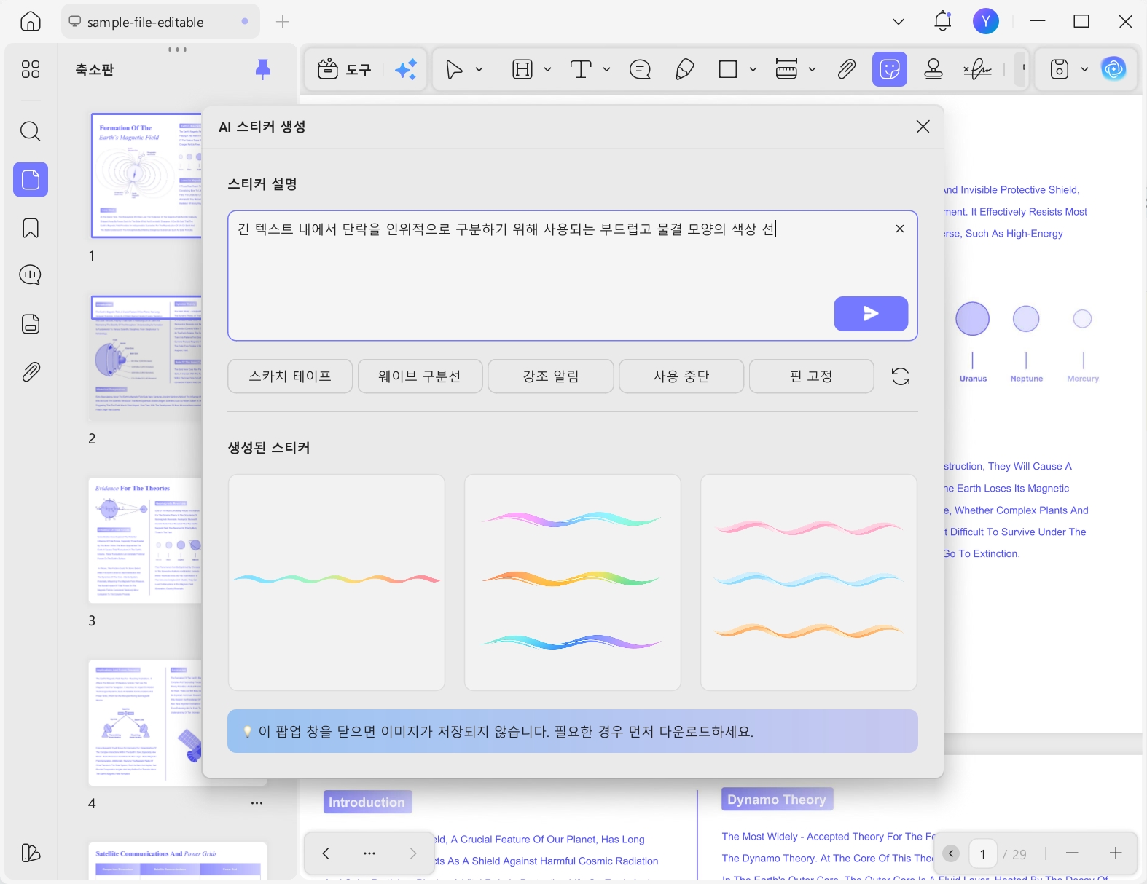Open the form fields sidebar icon
1147x884 pixels.
(31, 323)
